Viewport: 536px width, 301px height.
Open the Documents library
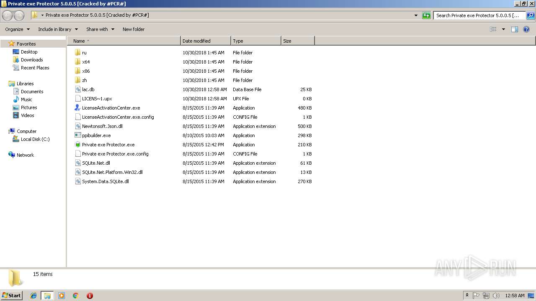[x=32, y=92]
